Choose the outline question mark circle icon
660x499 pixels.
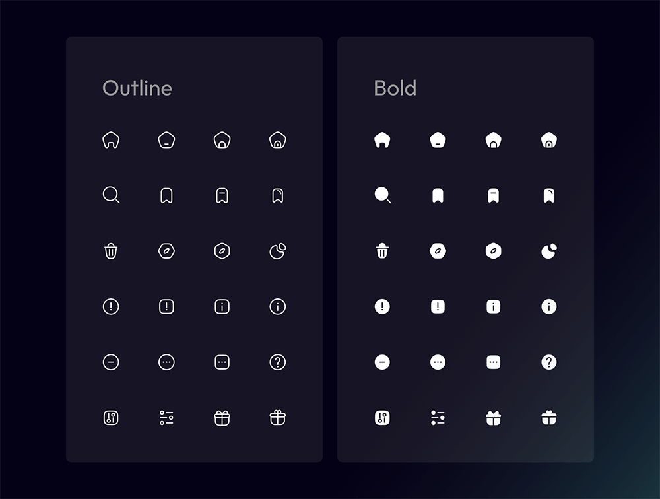pos(278,362)
